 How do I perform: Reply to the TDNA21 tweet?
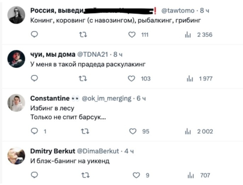click(34, 78)
